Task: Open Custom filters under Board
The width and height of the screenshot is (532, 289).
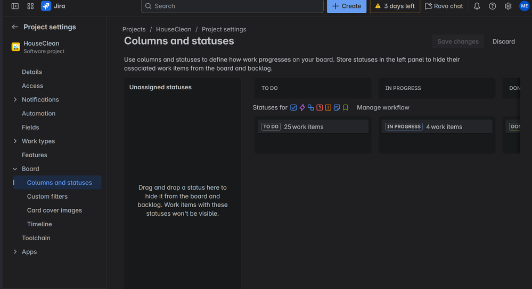Action: point(47,196)
